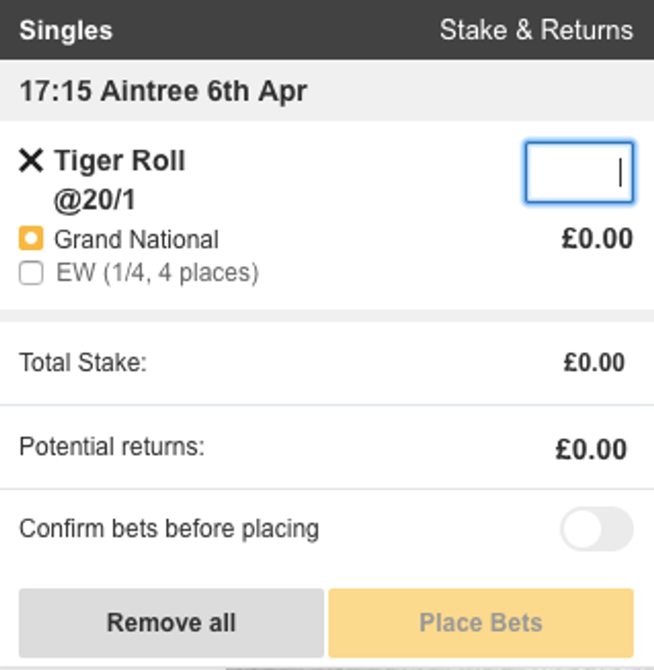Open the 17:15 Aintree 6th Apr race heading
654x670 pixels.
click(163, 91)
